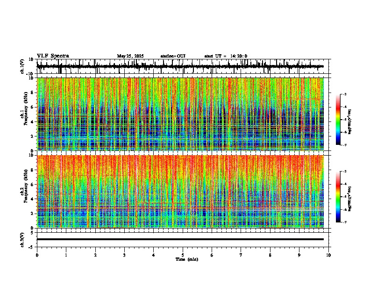Click the time axis tick label '3'
The height and width of the screenshot is (286, 370).
pos(124,255)
